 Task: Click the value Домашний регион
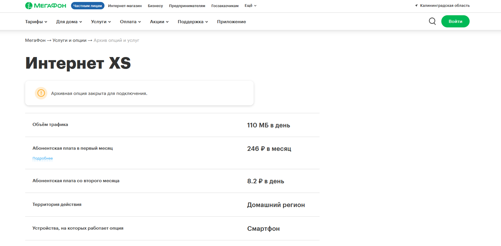tap(276, 205)
